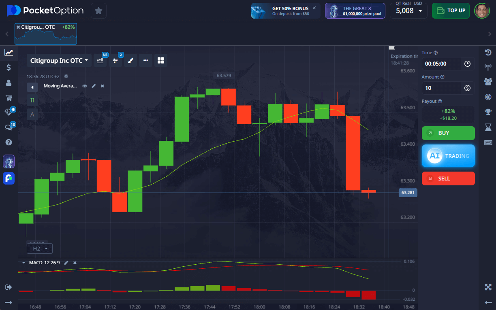The width and height of the screenshot is (496, 310).
Task: Open the indicators settings icon
Action: [115, 60]
